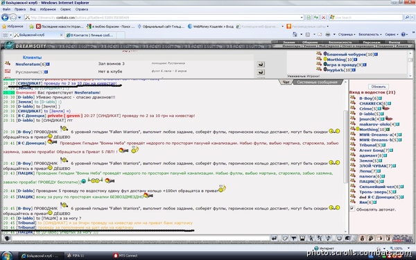This screenshot has width=416, height=260.
Task: Click the Windows Start orb
Action: 8,255
